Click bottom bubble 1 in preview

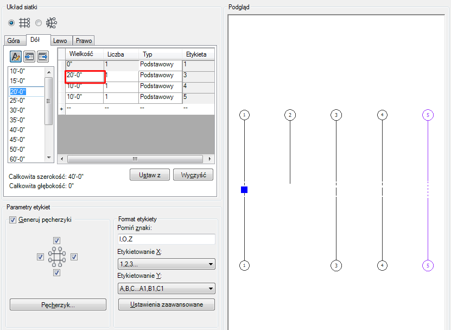pos(244,265)
